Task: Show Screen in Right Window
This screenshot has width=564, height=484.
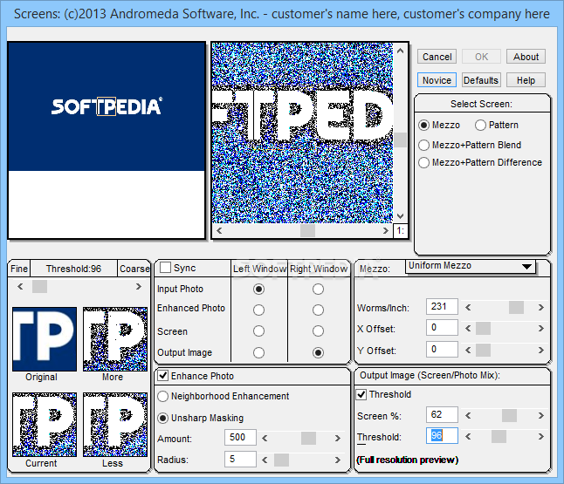Action: 318,331
